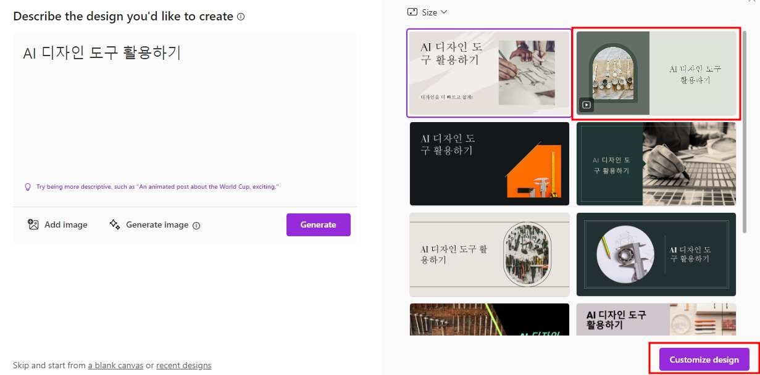Click the info icon beside the design heading
The width and height of the screenshot is (760, 375).
pos(241,17)
